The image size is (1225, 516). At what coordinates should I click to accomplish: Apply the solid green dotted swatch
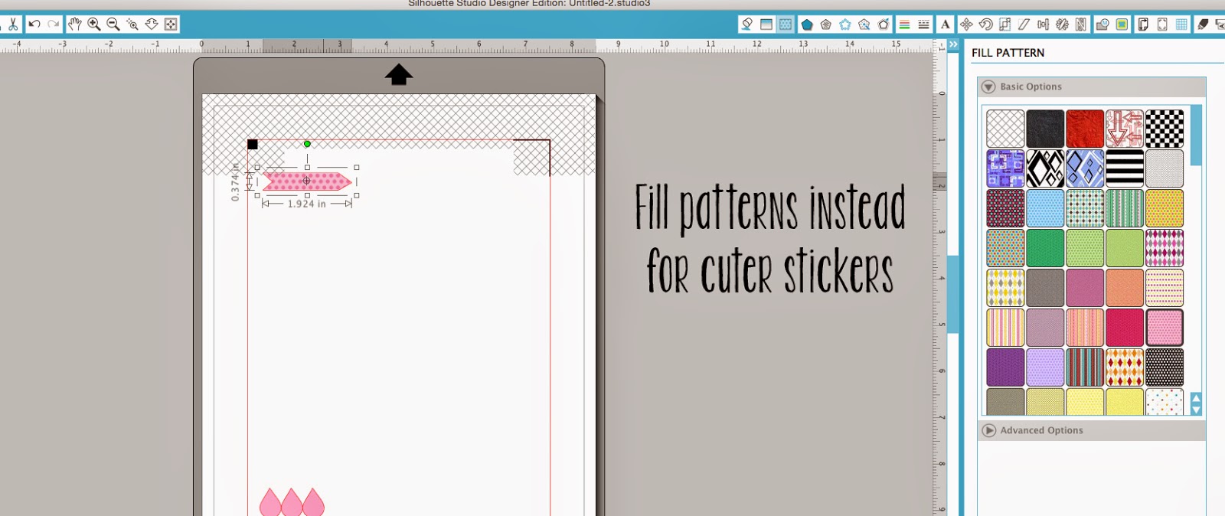(1045, 248)
